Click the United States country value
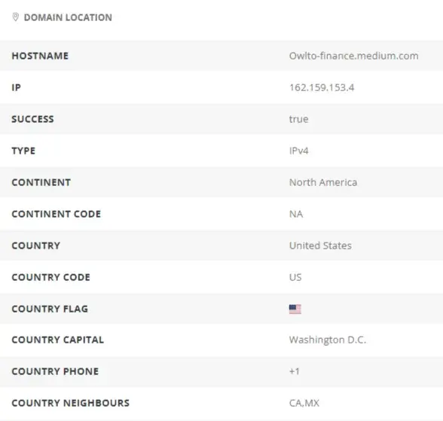 320,246
